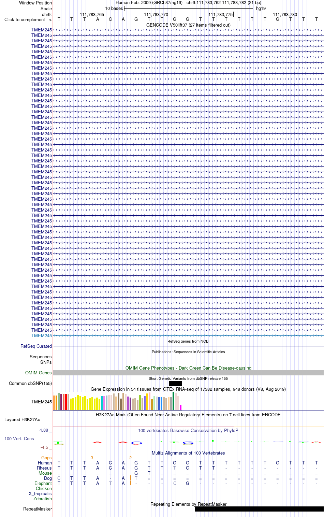The height and width of the screenshot is (517, 324).
Task: Click the TMEM245 label beside GTEx chart
Action: pyautogui.click(x=42, y=402)
